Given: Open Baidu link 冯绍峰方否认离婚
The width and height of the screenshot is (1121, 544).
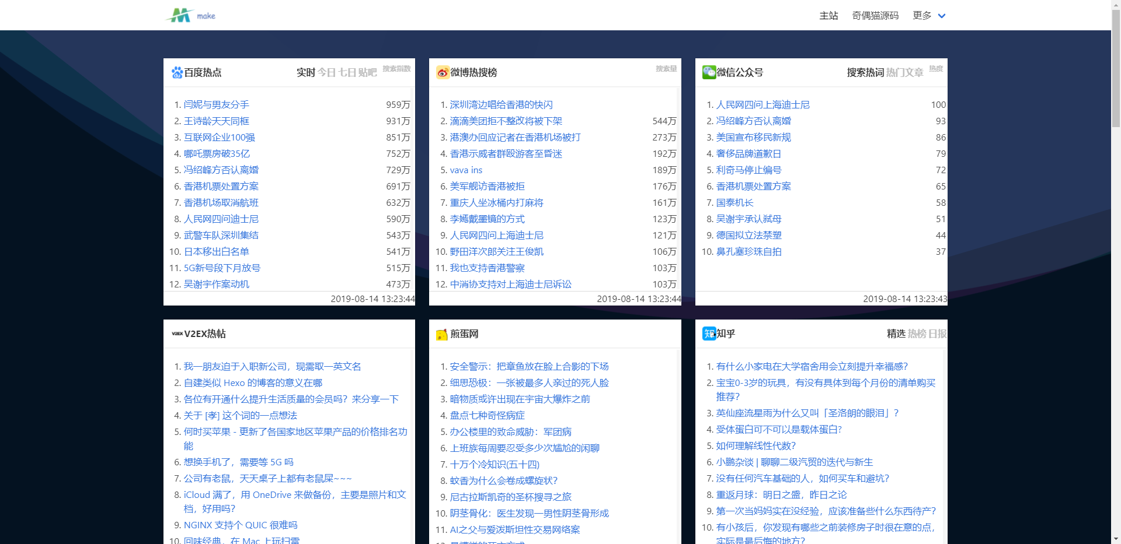Looking at the screenshot, I should pos(221,170).
